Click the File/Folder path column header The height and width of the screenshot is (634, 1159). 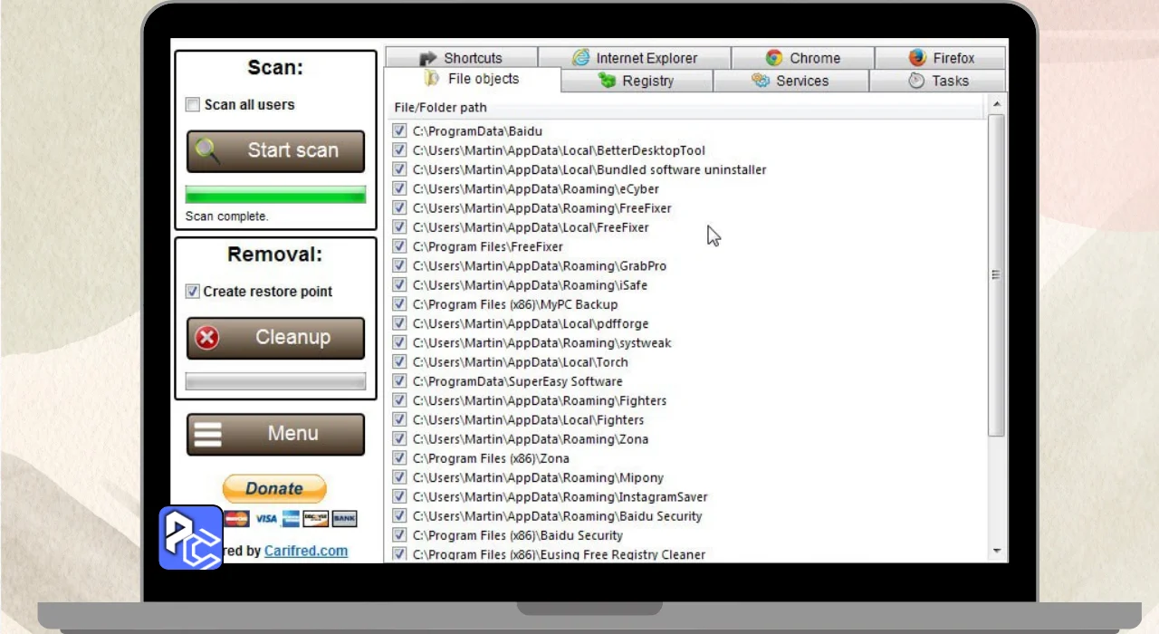click(686, 108)
